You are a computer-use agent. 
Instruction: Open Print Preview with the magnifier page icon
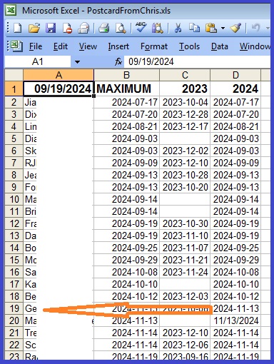tap(121, 29)
